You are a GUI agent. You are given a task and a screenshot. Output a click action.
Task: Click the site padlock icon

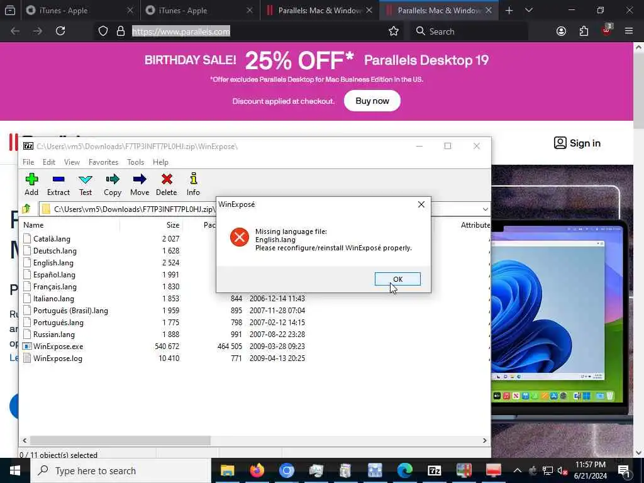click(121, 31)
